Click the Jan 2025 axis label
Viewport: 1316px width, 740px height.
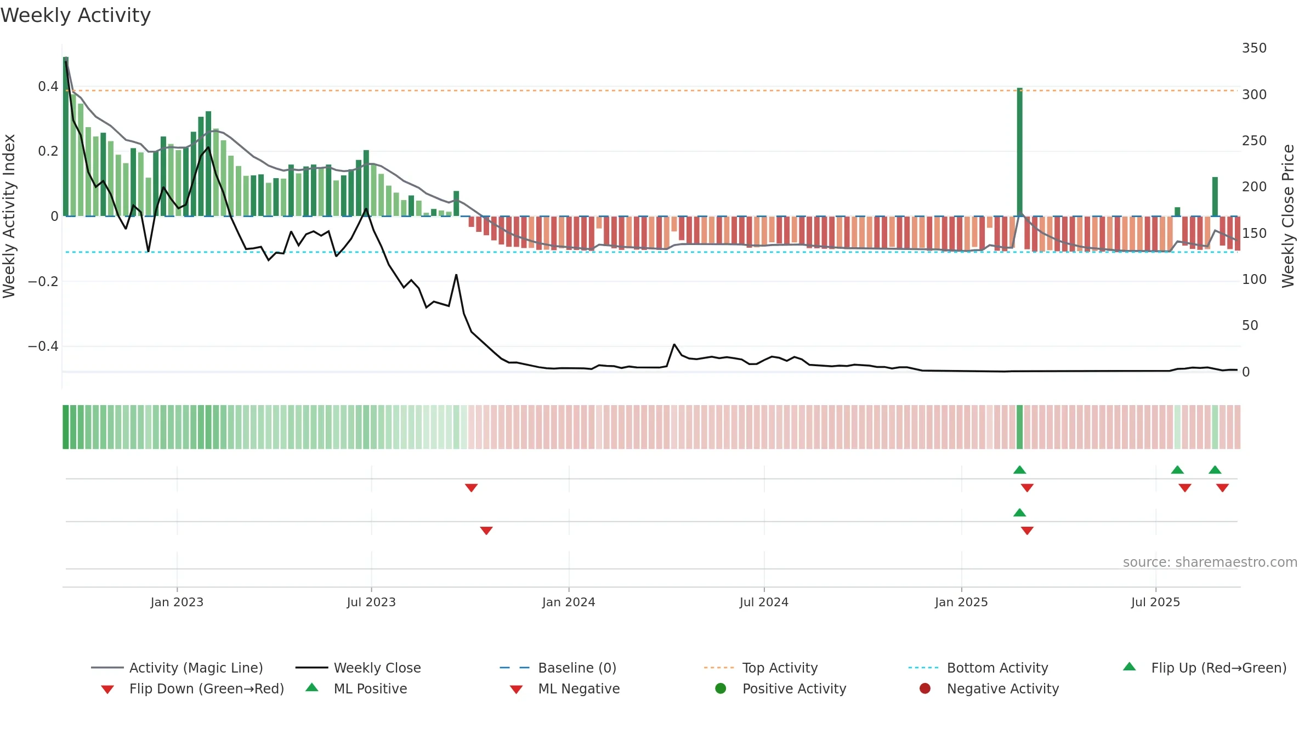pos(961,602)
